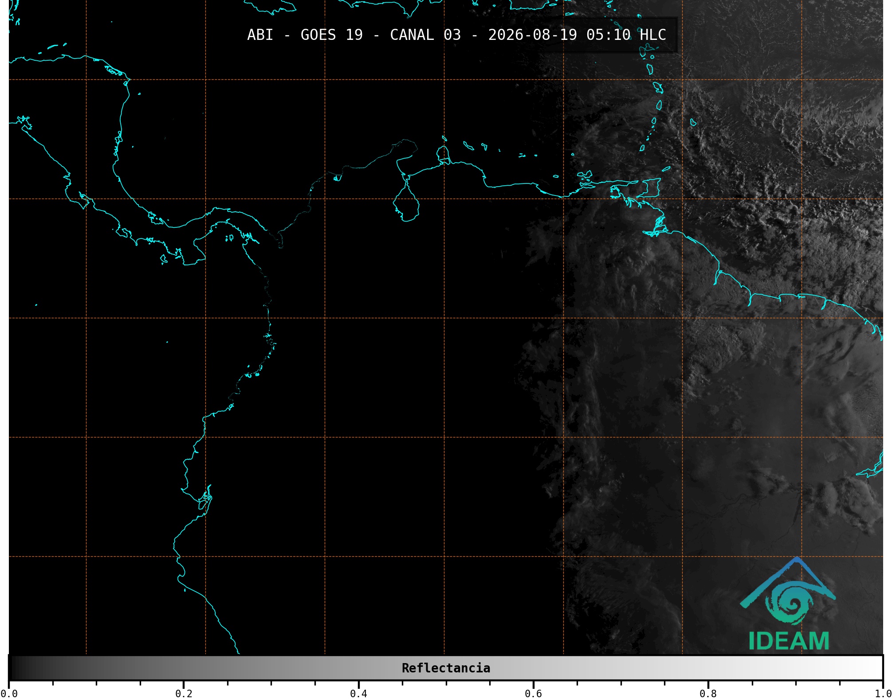Click the 0.0 colorbar tick label
892x699 pixels.
pos(9,693)
